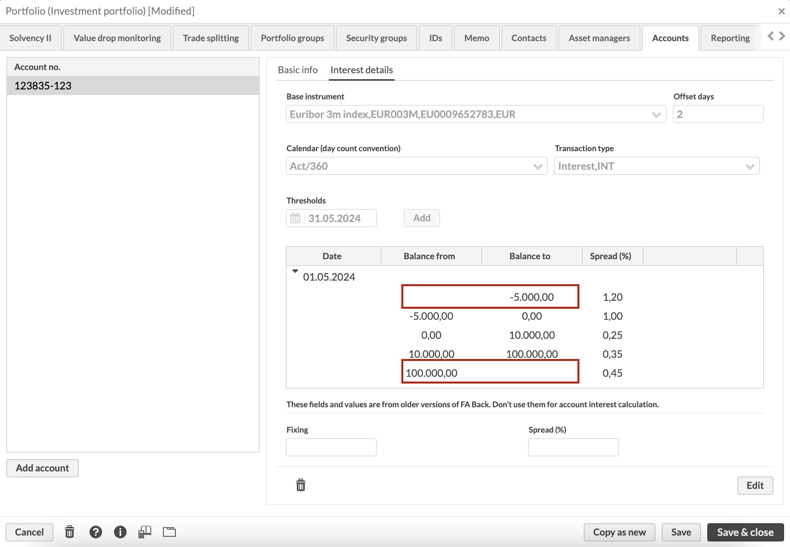Image resolution: width=790 pixels, height=547 pixels.
Task: Open Portfolio groups tab
Action: coord(292,38)
